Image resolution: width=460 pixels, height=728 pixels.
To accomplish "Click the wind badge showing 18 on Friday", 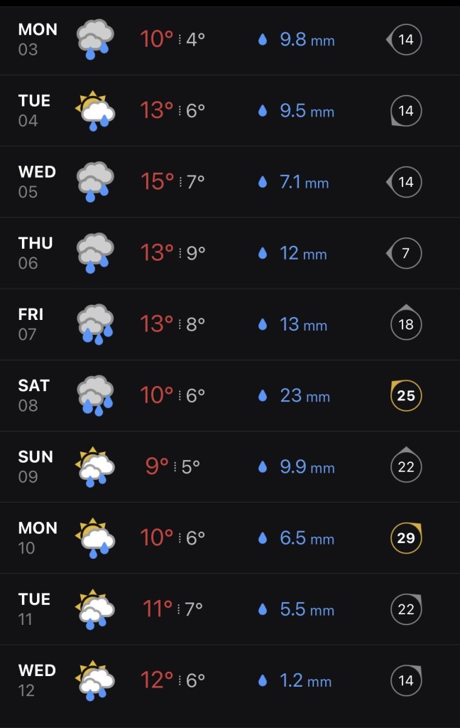I will [x=406, y=324].
